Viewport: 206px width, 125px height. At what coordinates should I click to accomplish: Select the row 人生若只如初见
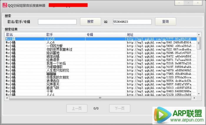pos(101,70)
